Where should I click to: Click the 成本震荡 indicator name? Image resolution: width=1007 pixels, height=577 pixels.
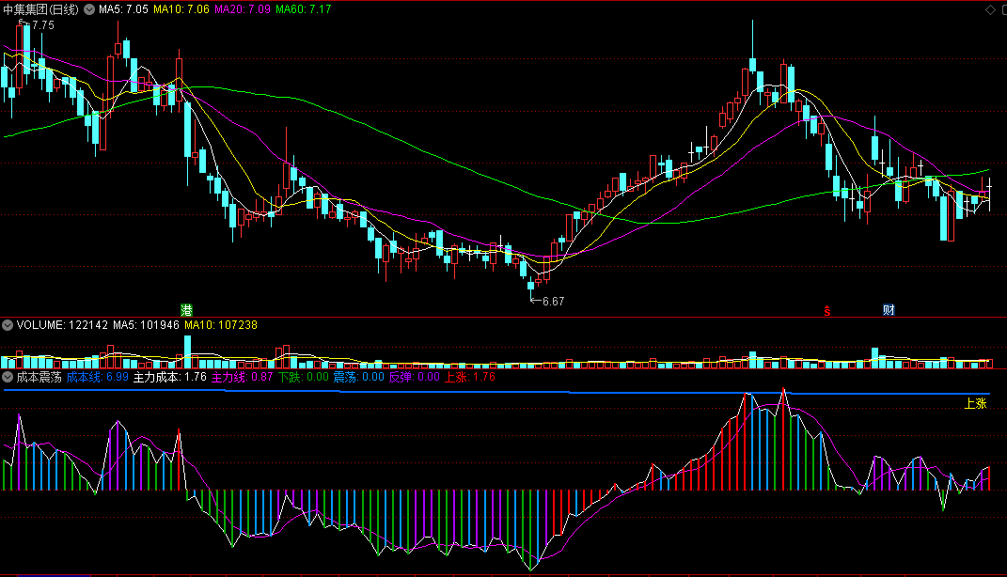tap(39, 378)
